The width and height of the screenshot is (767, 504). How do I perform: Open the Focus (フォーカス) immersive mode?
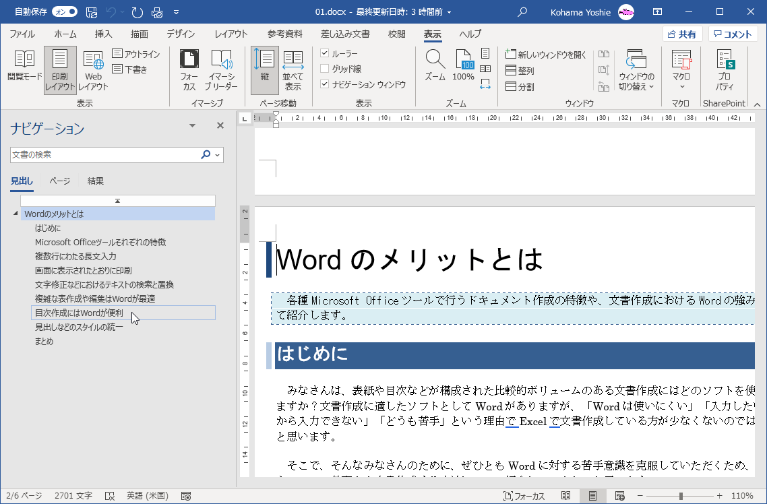(189, 69)
